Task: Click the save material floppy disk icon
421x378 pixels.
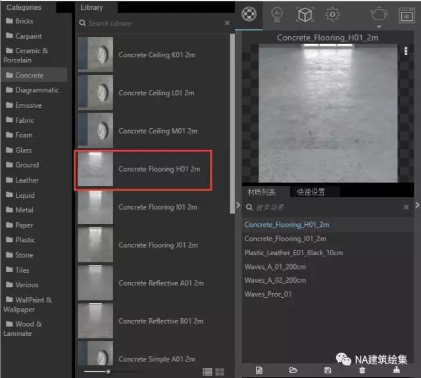Action: click(x=328, y=371)
